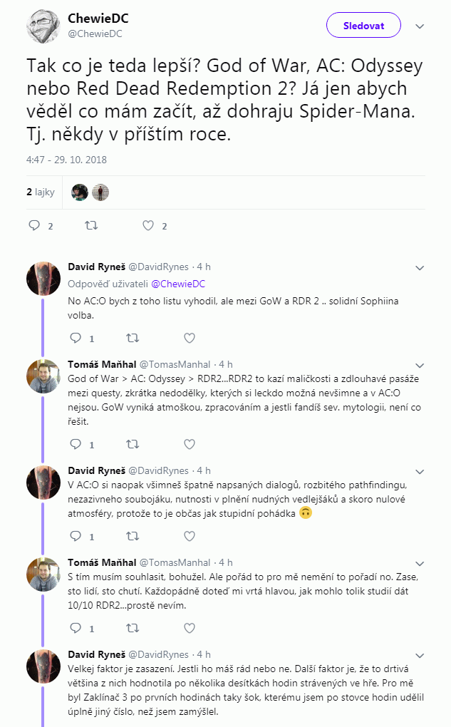Screen dimensions: 451x727
Task: Click the Sledovat follow button
Action: coord(363,26)
